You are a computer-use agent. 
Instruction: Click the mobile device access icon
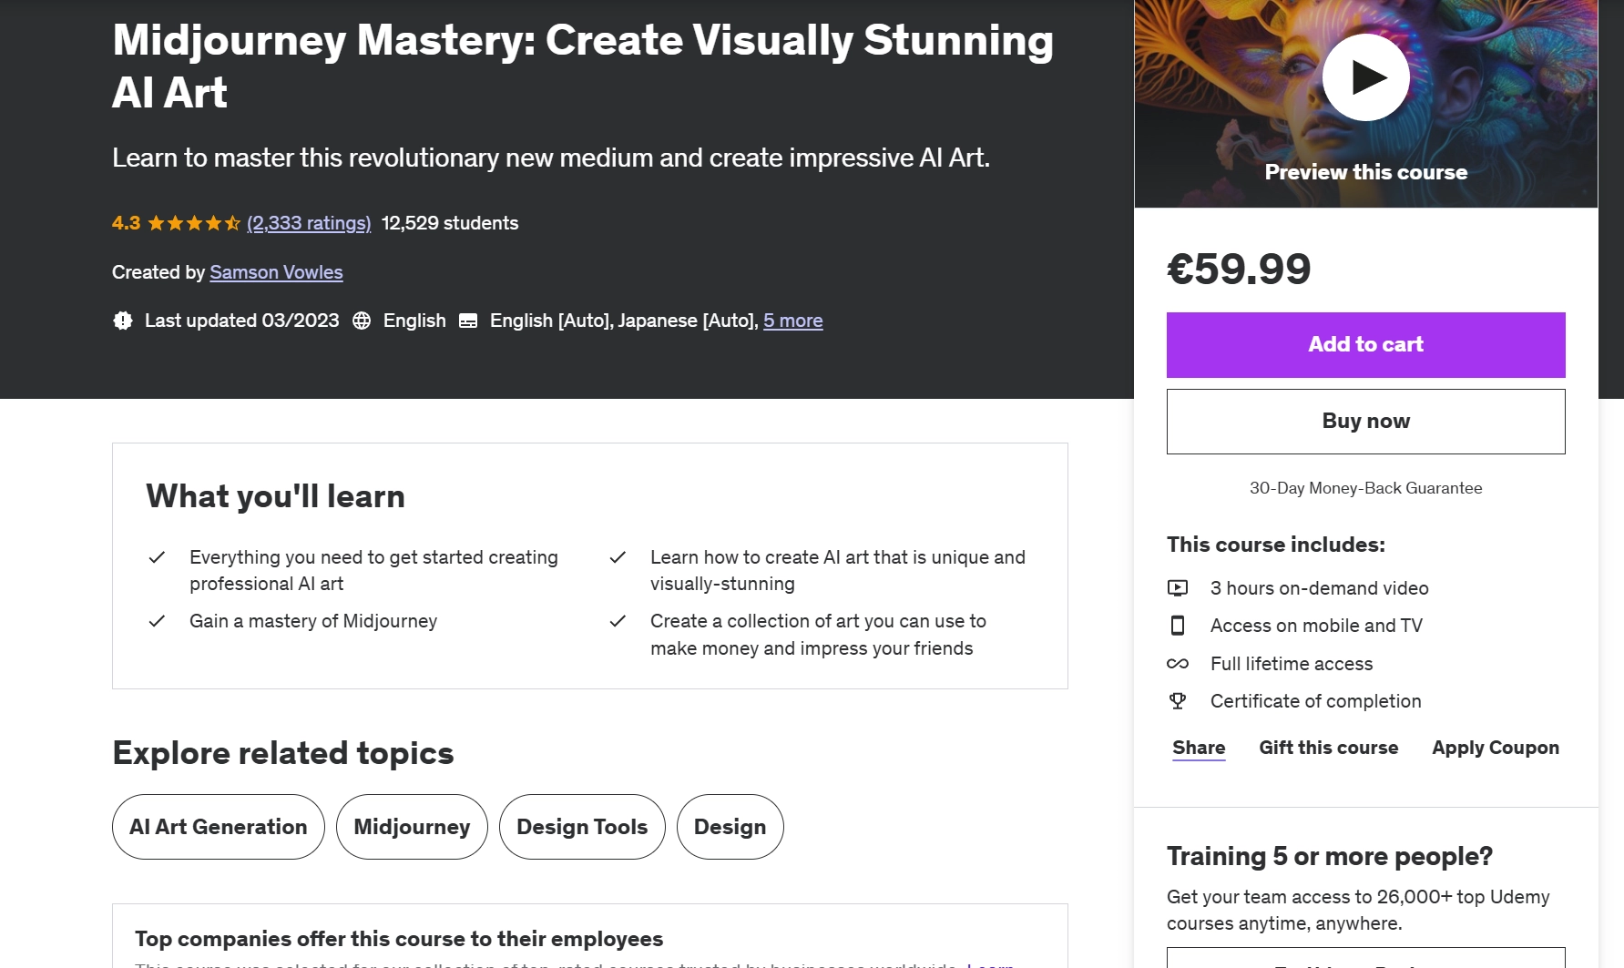coord(1178,626)
